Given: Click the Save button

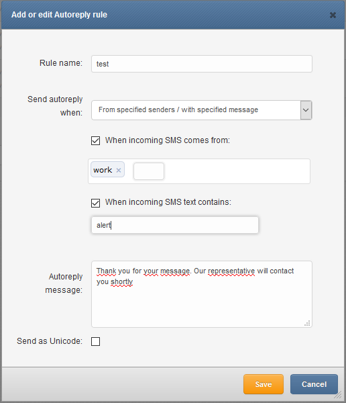Looking at the screenshot, I should pos(264,384).
